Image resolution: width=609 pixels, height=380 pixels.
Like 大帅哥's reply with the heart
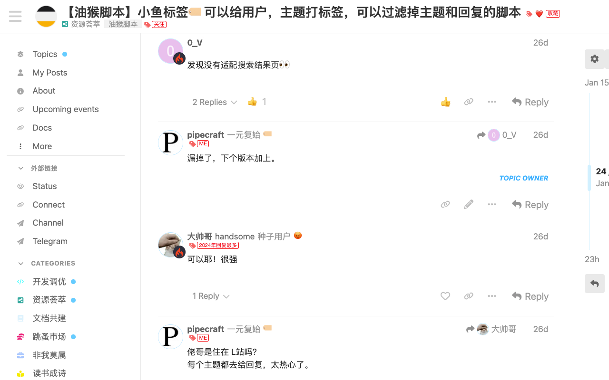tap(445, 296)
